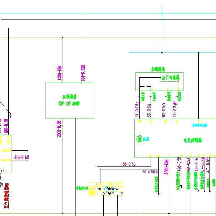Click the red vertical harness text
The width and height of the screenshot is (216, 216).
point(7,196)
